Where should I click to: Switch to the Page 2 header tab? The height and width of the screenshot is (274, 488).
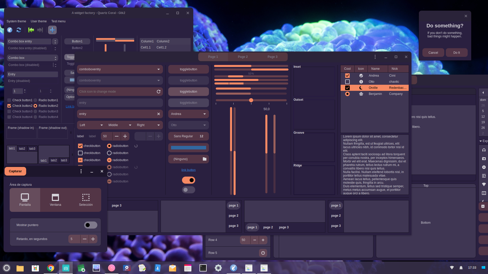pyautogui.click(x=243, y=57)
